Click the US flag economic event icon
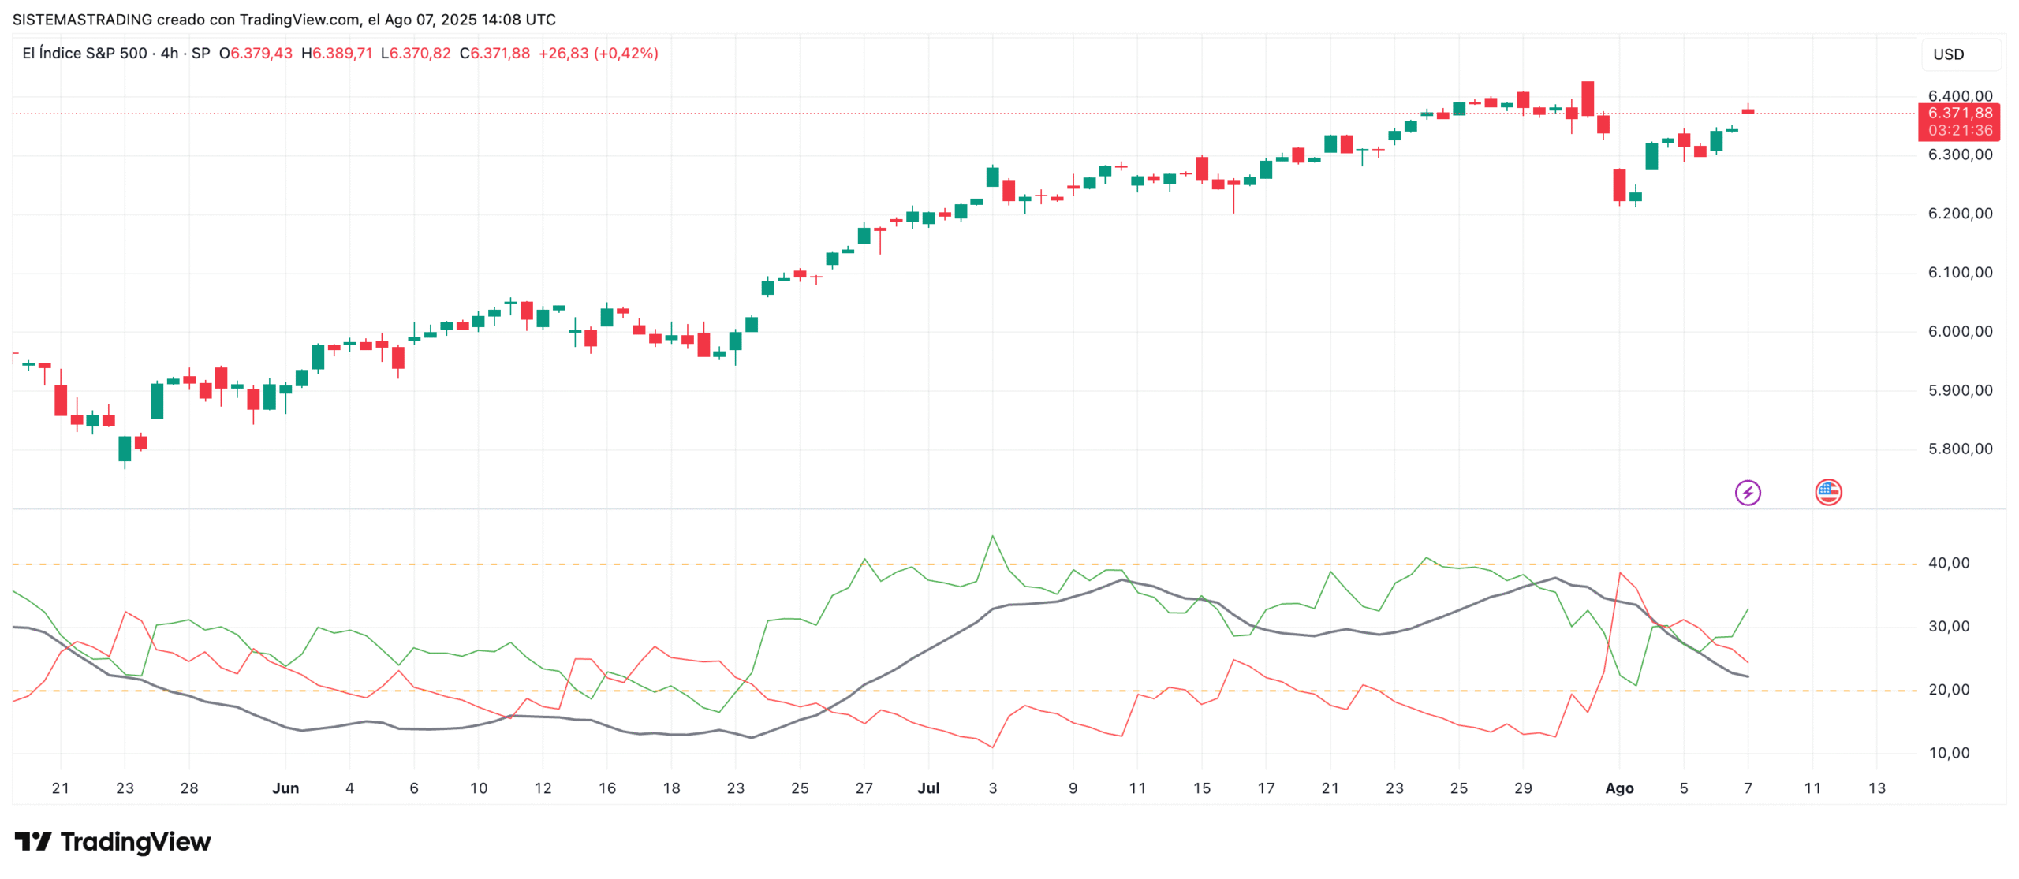Image resolution: width=2019 pixels, height=879 pixels. [1827, 493]
